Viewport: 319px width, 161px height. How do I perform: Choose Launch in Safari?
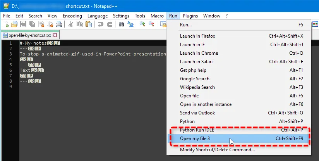tap(239, 62)
